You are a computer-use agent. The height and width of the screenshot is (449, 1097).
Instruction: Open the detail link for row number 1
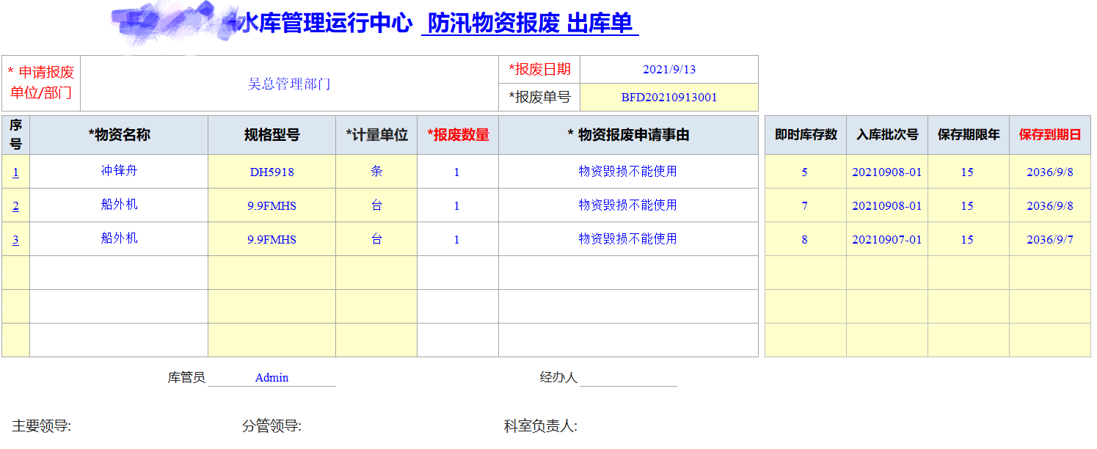15,172
